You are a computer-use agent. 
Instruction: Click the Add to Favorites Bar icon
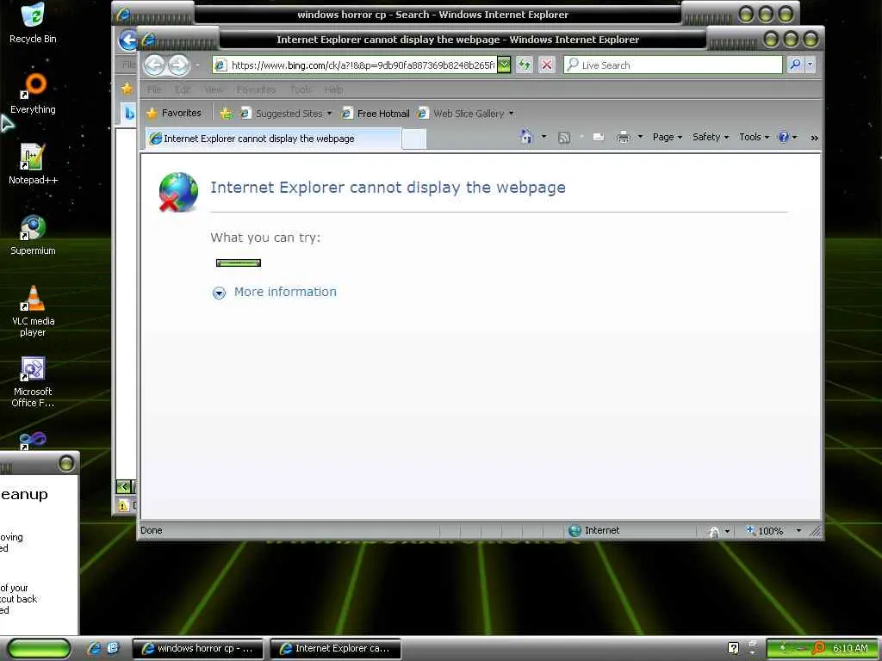pos(227,114)
